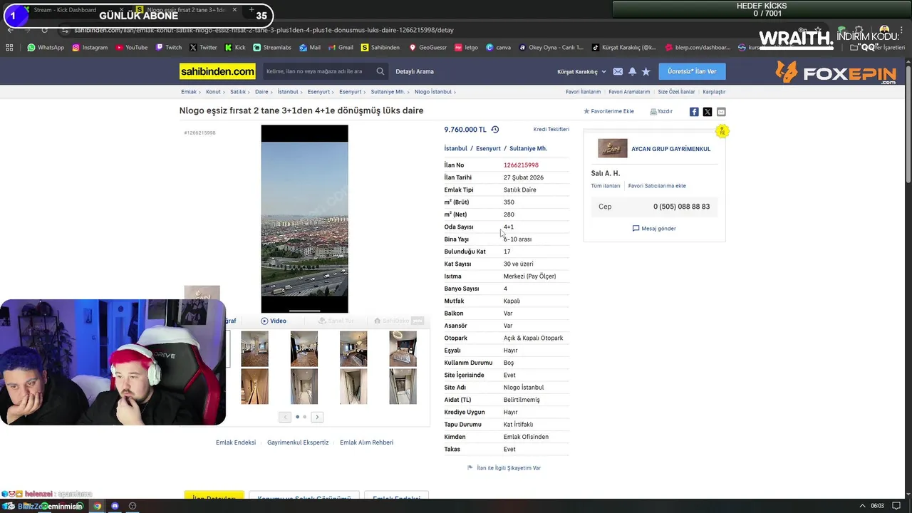Switch to the Video gallery tab
Viewport: 912px width, 513px height.
(x=274, y=321)
